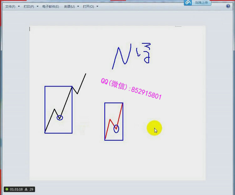The width and height of the screenshot is (235, 195).
Task: Click the cloud upload icon
Action: coord(188,3)
